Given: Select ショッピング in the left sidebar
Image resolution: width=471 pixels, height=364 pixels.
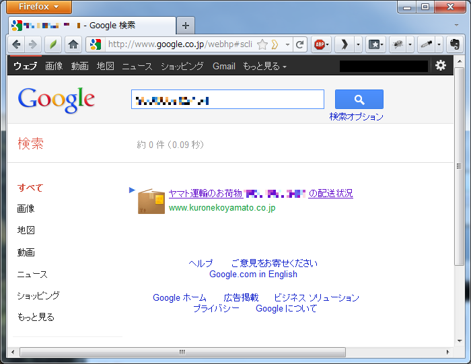Looking at the screenshot, I should pos(38,295).
